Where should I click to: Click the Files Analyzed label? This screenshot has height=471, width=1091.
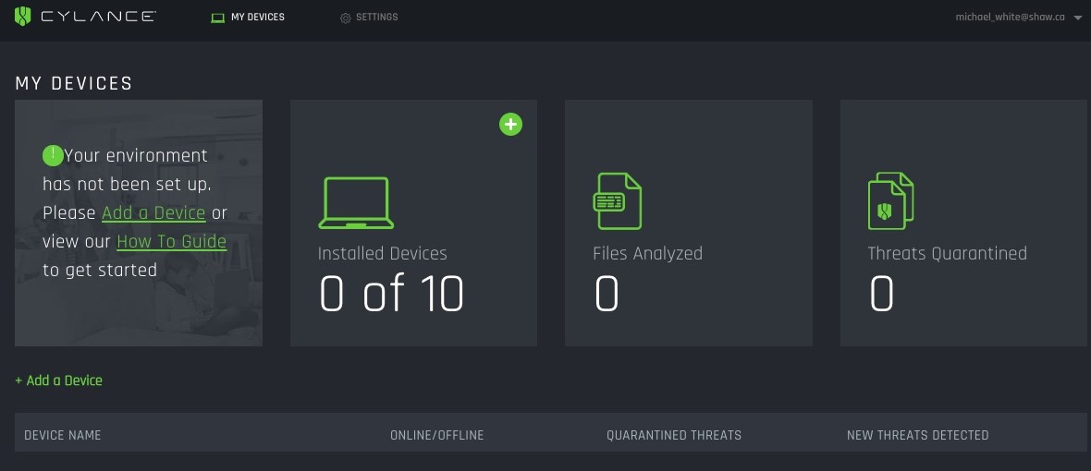coord(648,253)
